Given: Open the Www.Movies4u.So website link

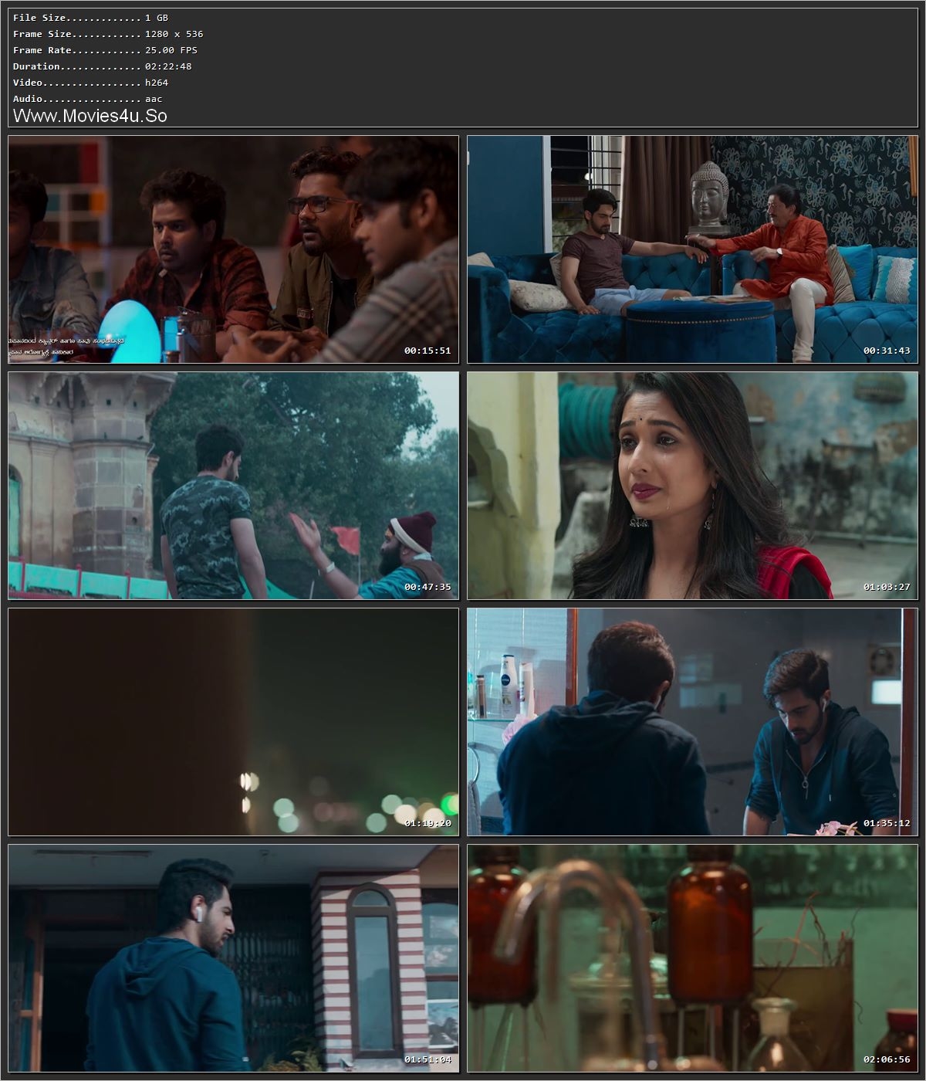Looking at the screenshot, I should tap(92, 116).
